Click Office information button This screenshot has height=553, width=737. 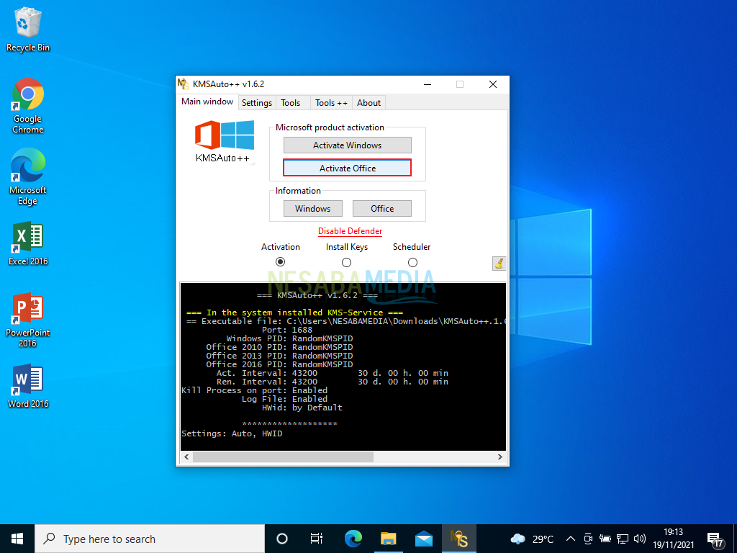coord(382,208)
